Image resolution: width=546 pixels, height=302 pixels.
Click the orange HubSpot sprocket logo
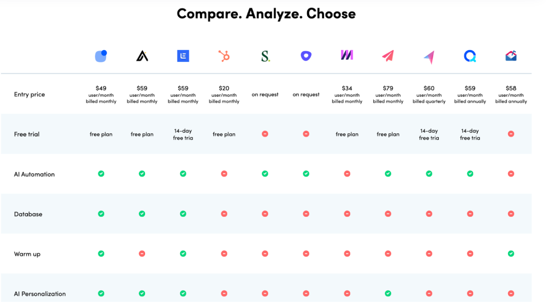[x=224, y=55]
